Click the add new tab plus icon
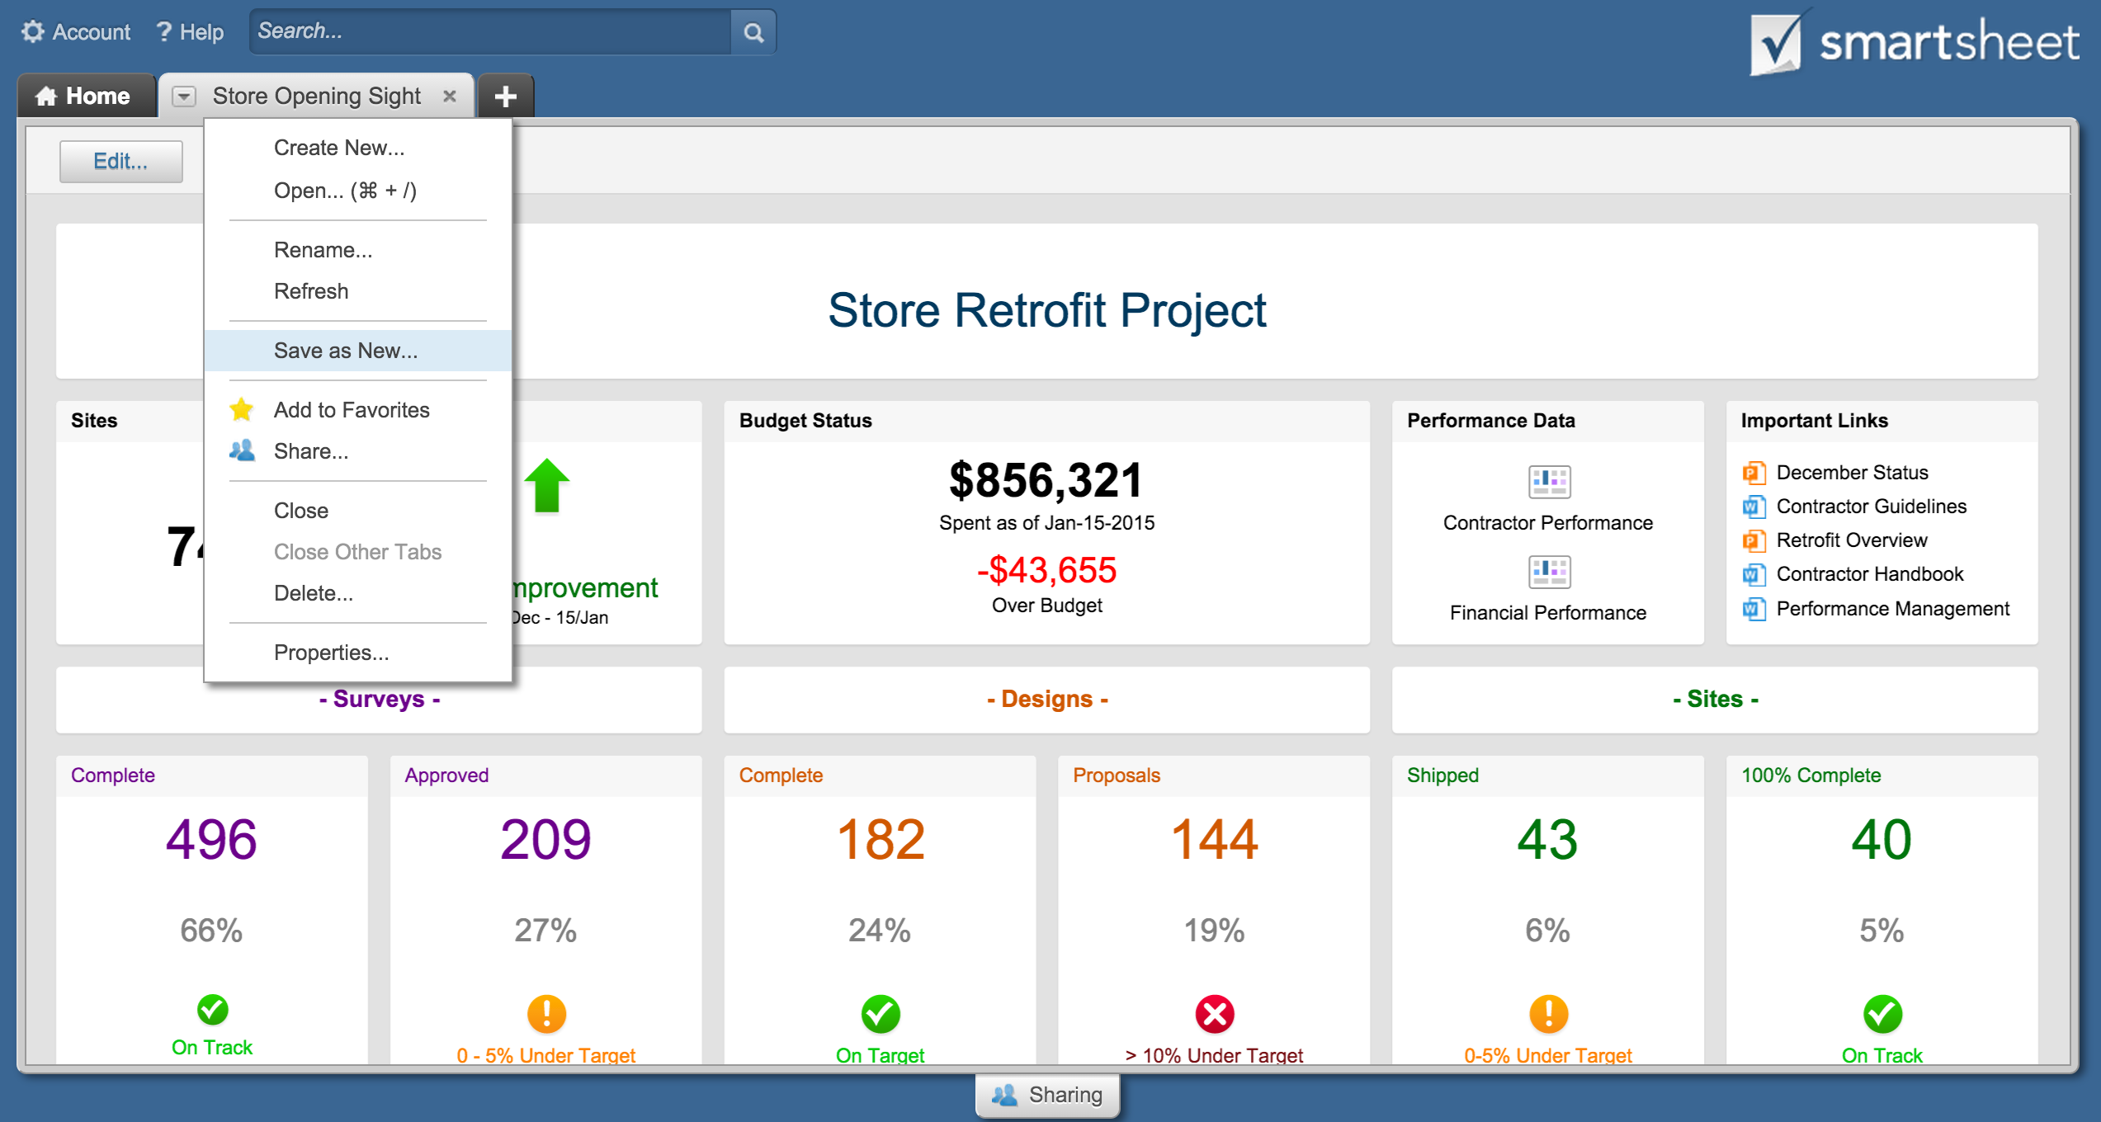The width and height of the screenshot is (2101, 1122). pyautogui.click(x=505, y=97)
